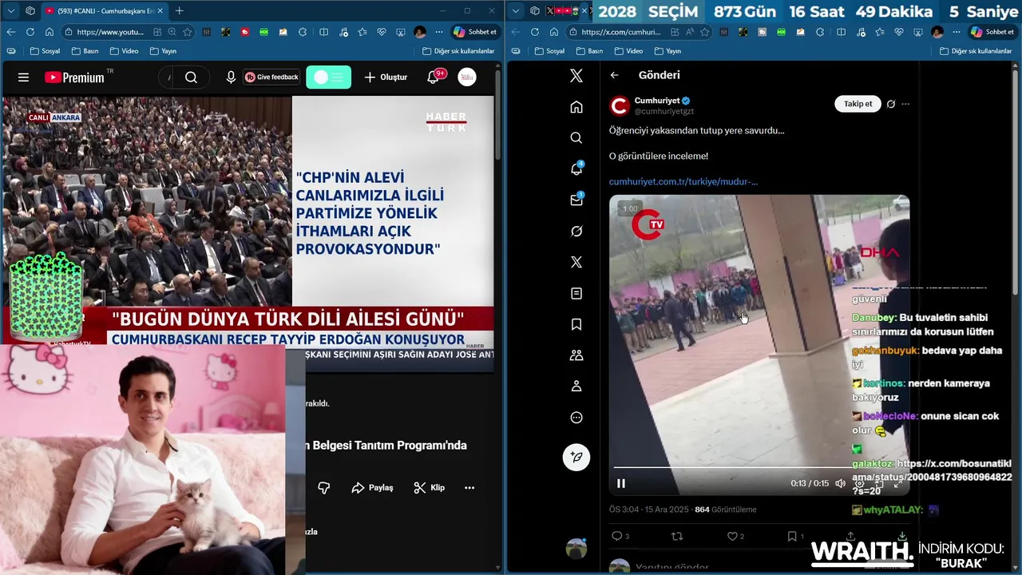Open X messages envelope in sidebar

click(576, 200)
